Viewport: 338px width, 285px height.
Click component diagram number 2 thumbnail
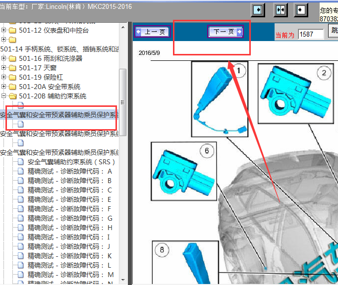(296, 94)
